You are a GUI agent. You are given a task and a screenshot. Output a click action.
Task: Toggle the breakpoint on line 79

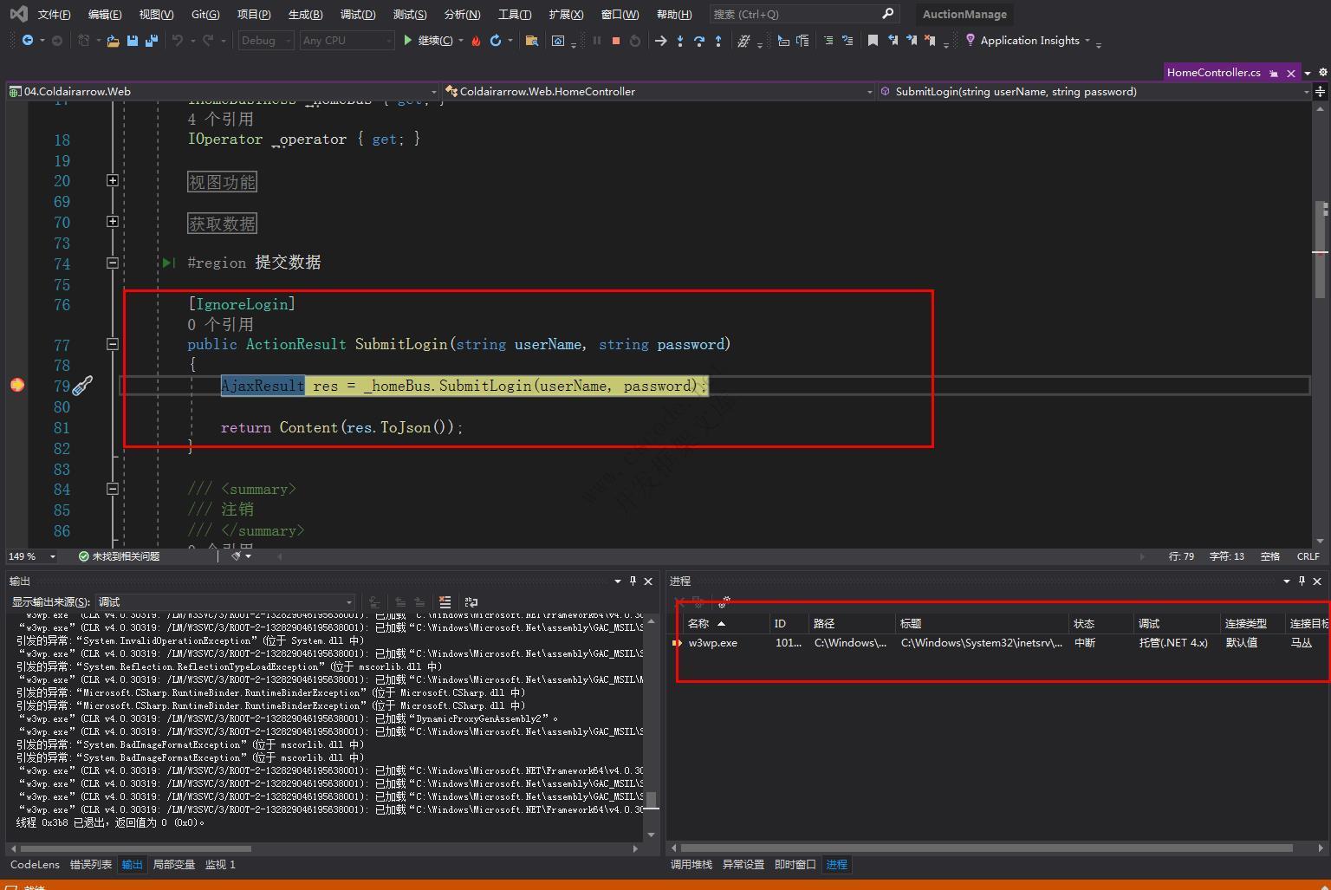(17, 386)
